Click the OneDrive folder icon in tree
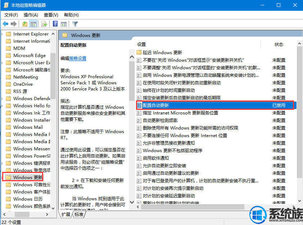Screen dimensions: 303x225 8,84
